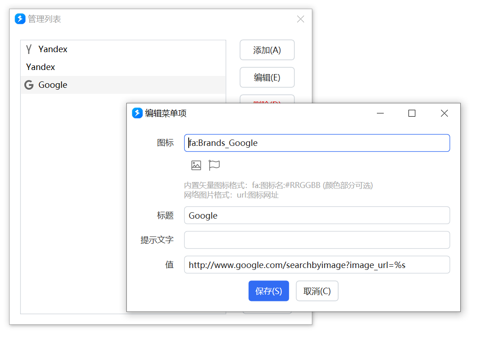
Task: Close the 管理列表 window
Action: 300,19
